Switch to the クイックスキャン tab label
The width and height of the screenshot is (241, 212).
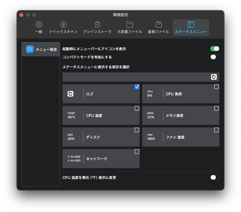pos(63,32)
